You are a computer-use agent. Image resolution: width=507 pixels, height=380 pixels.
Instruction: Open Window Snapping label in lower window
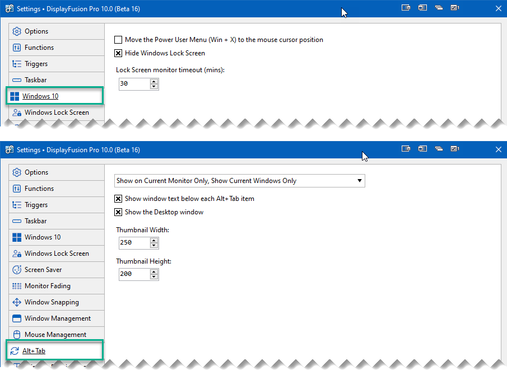[52, 302]
